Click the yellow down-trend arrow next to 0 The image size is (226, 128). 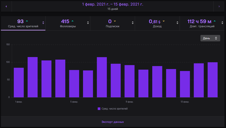point(115,21)
